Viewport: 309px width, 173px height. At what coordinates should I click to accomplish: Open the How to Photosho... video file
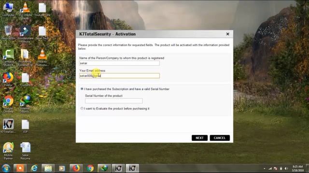pos(42,57)
